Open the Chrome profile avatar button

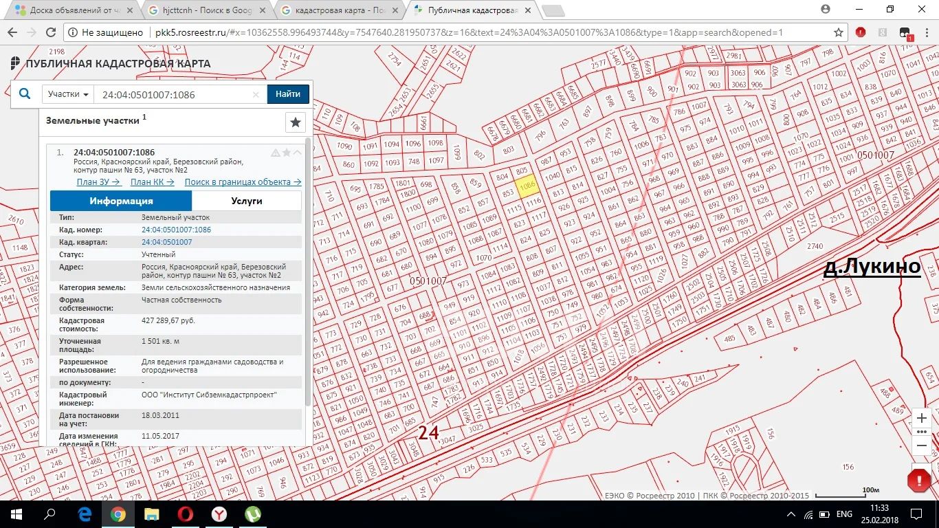click(x=826, y=9)
